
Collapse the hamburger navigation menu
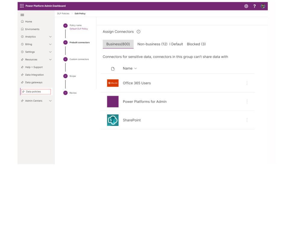click(x=22, y=15)
